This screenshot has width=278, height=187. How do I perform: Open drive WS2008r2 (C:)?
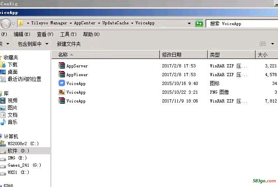click(x=23, y=144)
